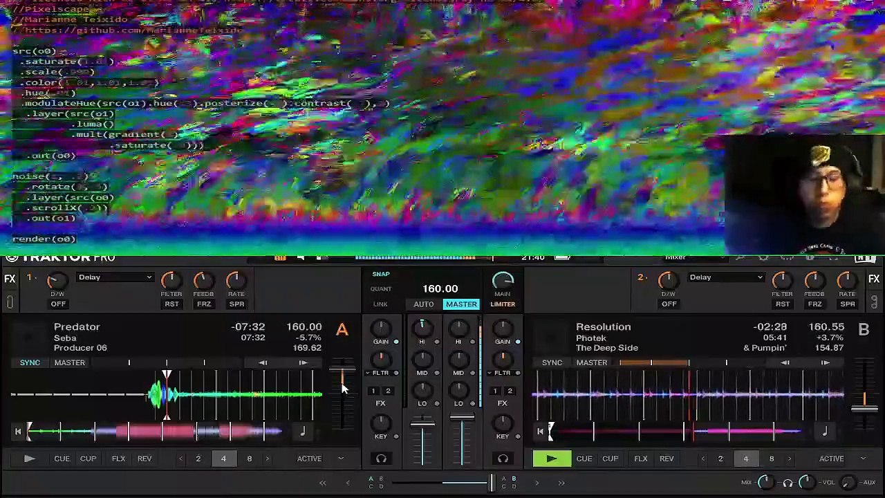Open FX unit 1 Delay effect dropdown
Screen dimensions: 885x498
pyautogui.click(x=115, y=277)
